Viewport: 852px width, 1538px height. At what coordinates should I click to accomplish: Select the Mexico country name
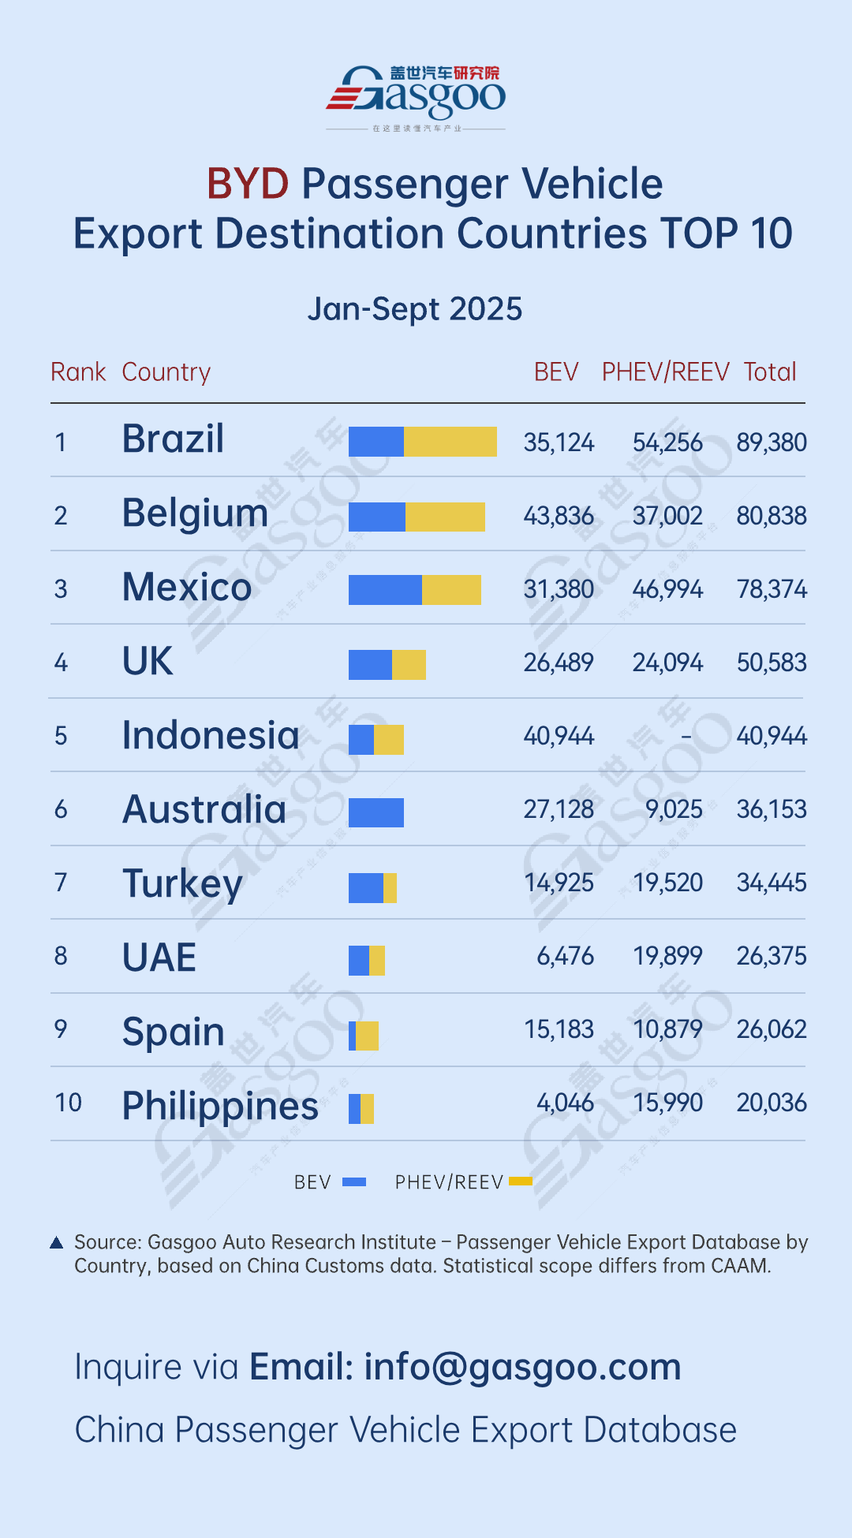(187, 588)
